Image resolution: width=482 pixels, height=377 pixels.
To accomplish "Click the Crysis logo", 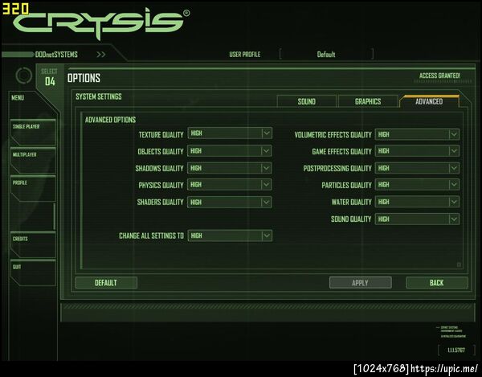I will [101, 23].
